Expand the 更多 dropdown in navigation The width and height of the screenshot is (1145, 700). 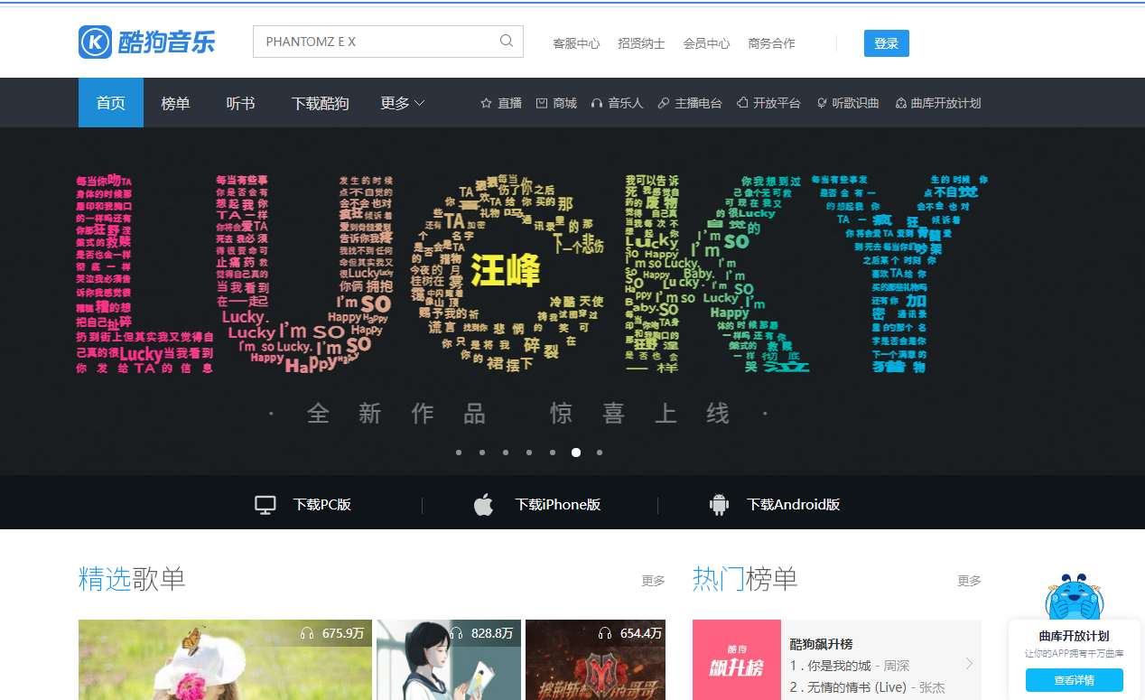(x=402, y=103)
